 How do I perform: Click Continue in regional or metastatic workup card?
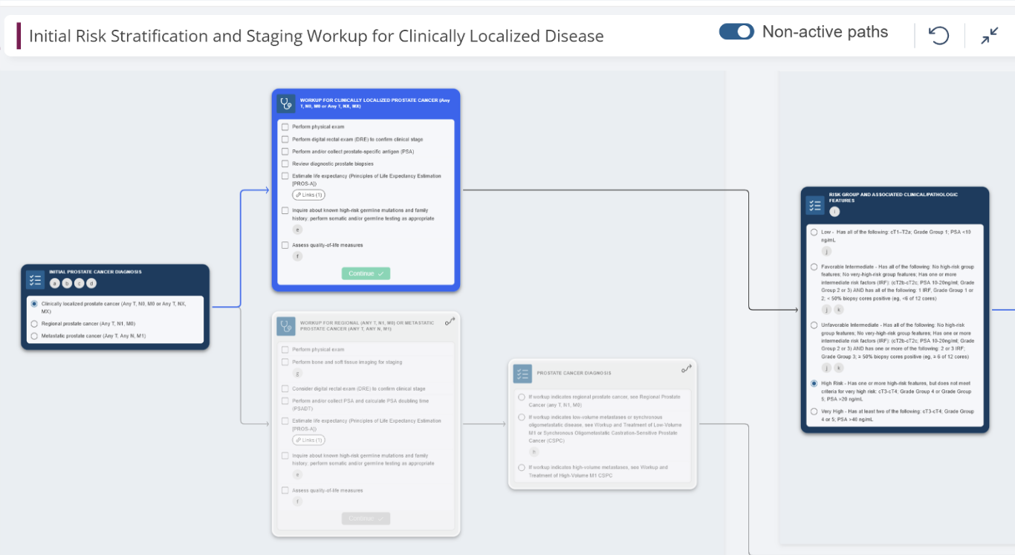point(366,519)
